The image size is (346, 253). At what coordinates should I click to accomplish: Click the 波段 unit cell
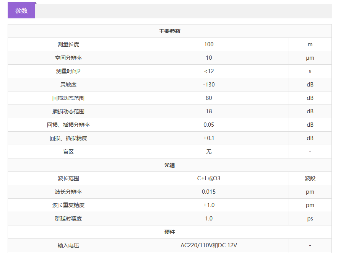[310, 178]
